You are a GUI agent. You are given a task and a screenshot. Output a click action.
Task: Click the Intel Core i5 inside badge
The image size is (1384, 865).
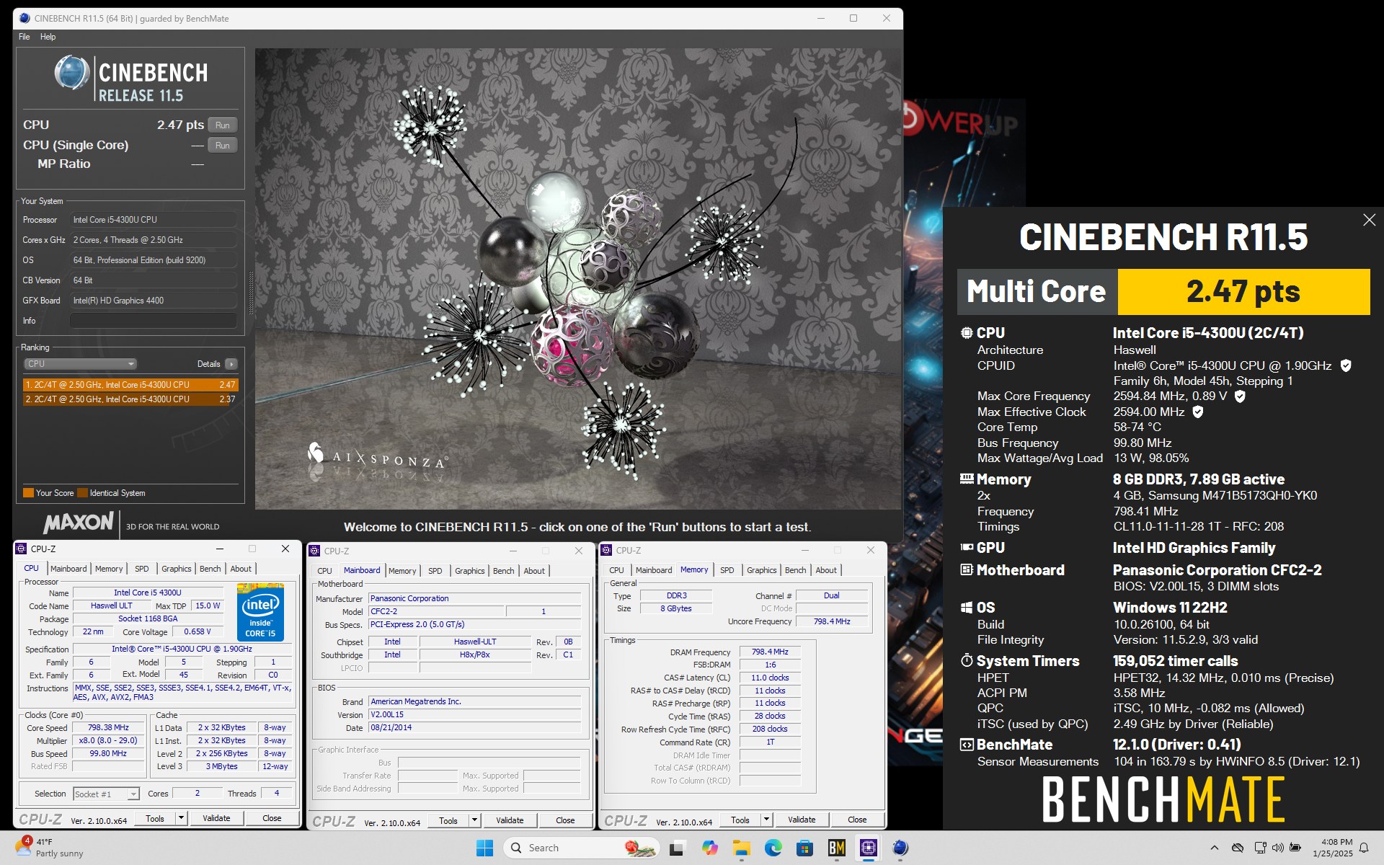click(x=260, y=612)
